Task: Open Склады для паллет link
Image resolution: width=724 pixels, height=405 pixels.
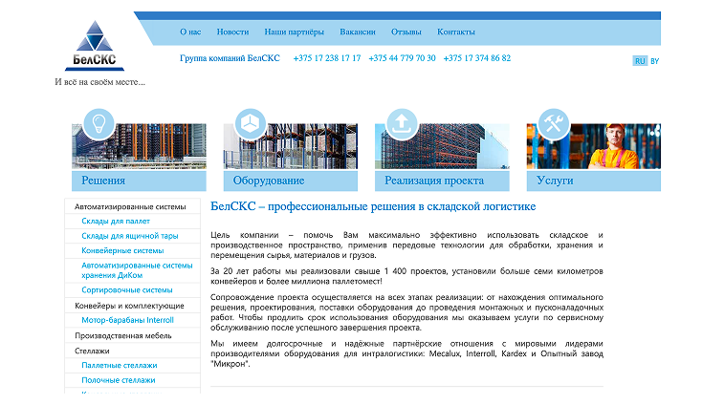Action: click(x=116, y=221)
